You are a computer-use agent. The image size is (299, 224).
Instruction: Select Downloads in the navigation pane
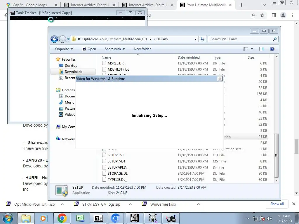click(x=73, y=72)
